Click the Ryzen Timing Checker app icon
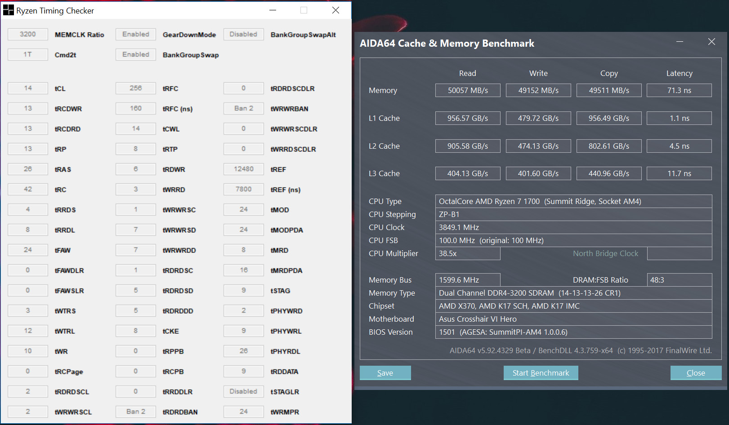 [x=8, y=10]
